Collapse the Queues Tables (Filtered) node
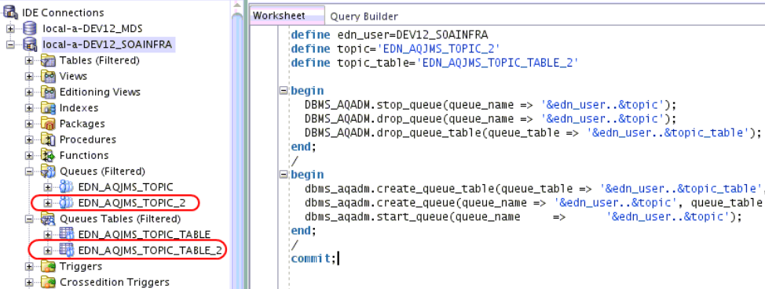This screenshot has width=765, height=289. click(29, 219)
